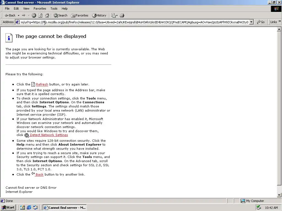Click the 'Cannot find server or DNS Error' text

tap(31, 188)
